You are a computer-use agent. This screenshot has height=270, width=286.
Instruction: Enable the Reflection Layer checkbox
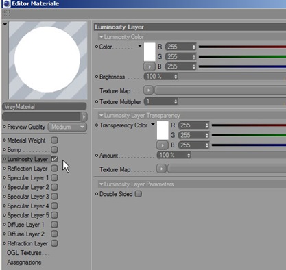(x=54, y=169)
